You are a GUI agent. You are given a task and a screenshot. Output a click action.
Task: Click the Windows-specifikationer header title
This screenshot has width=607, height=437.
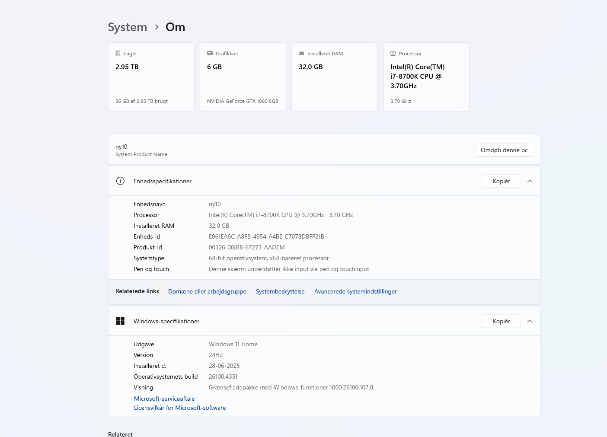coord(166,321)
